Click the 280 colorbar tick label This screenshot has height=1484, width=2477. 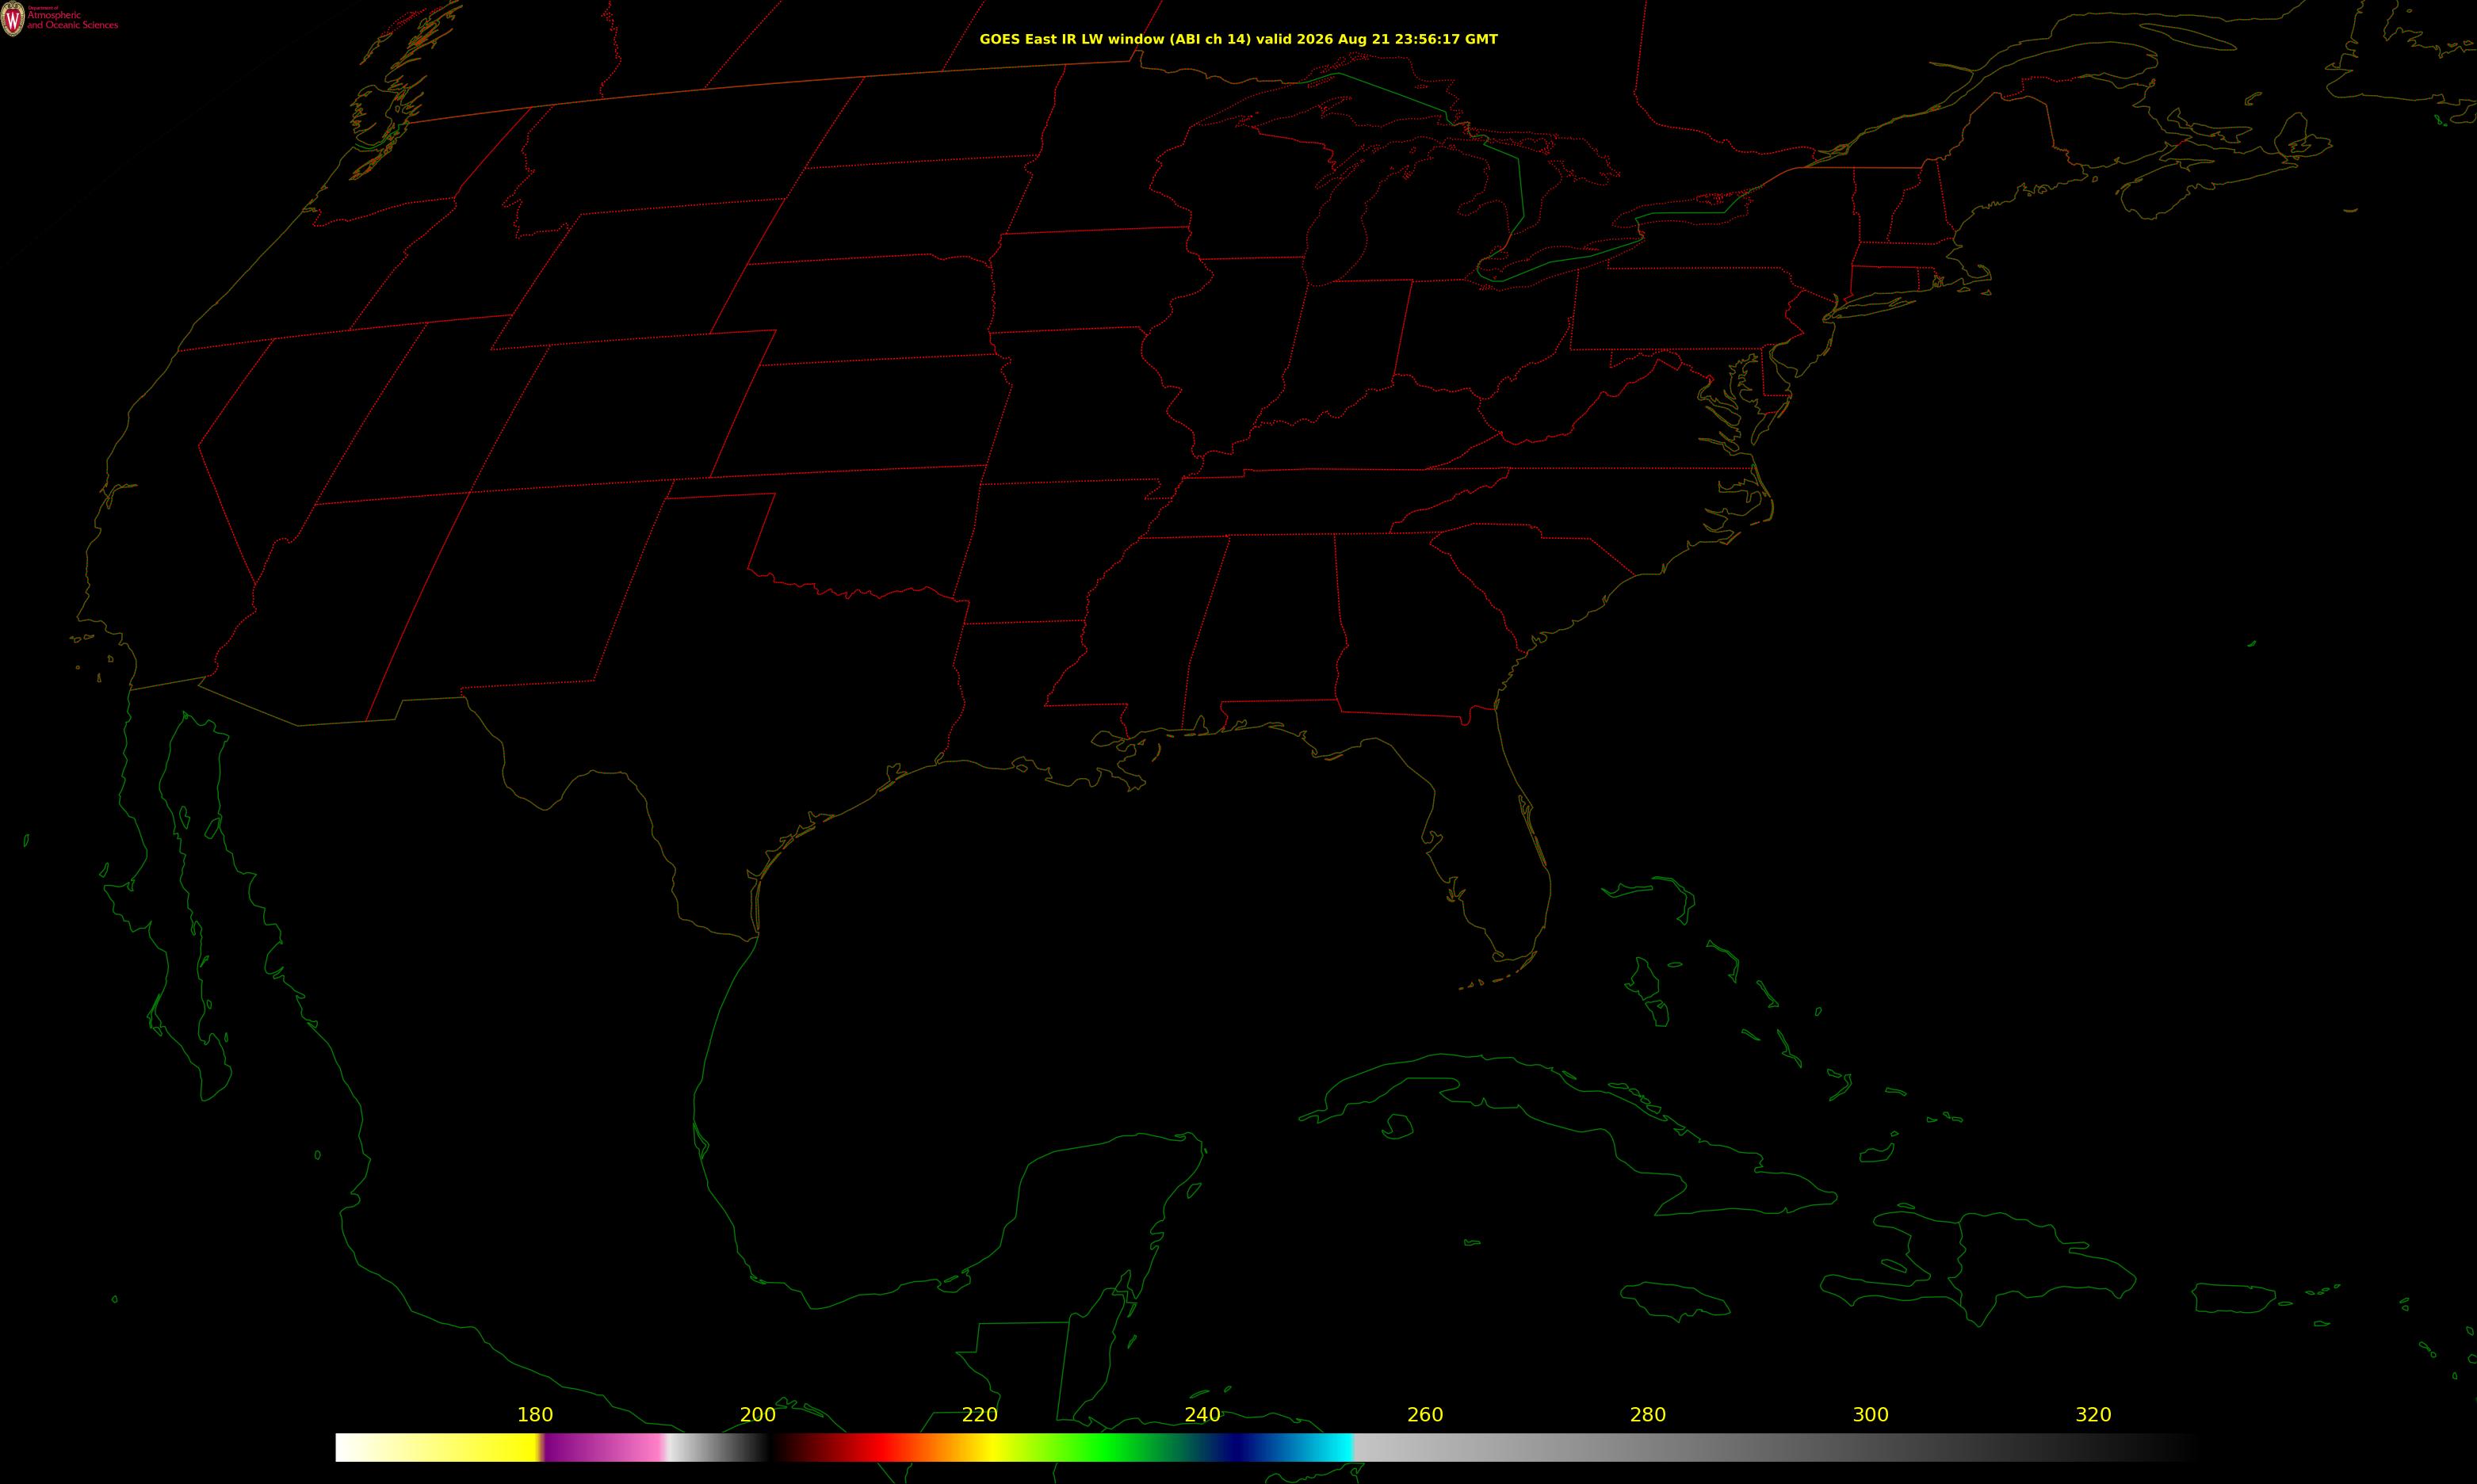click(1649, 1415)
